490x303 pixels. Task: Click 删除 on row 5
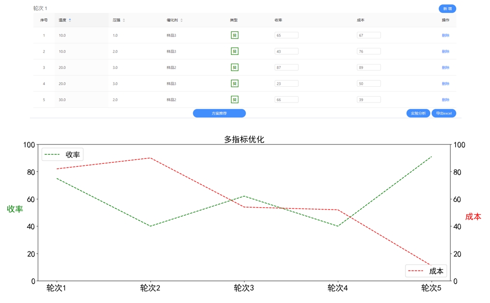pos(445,100)
